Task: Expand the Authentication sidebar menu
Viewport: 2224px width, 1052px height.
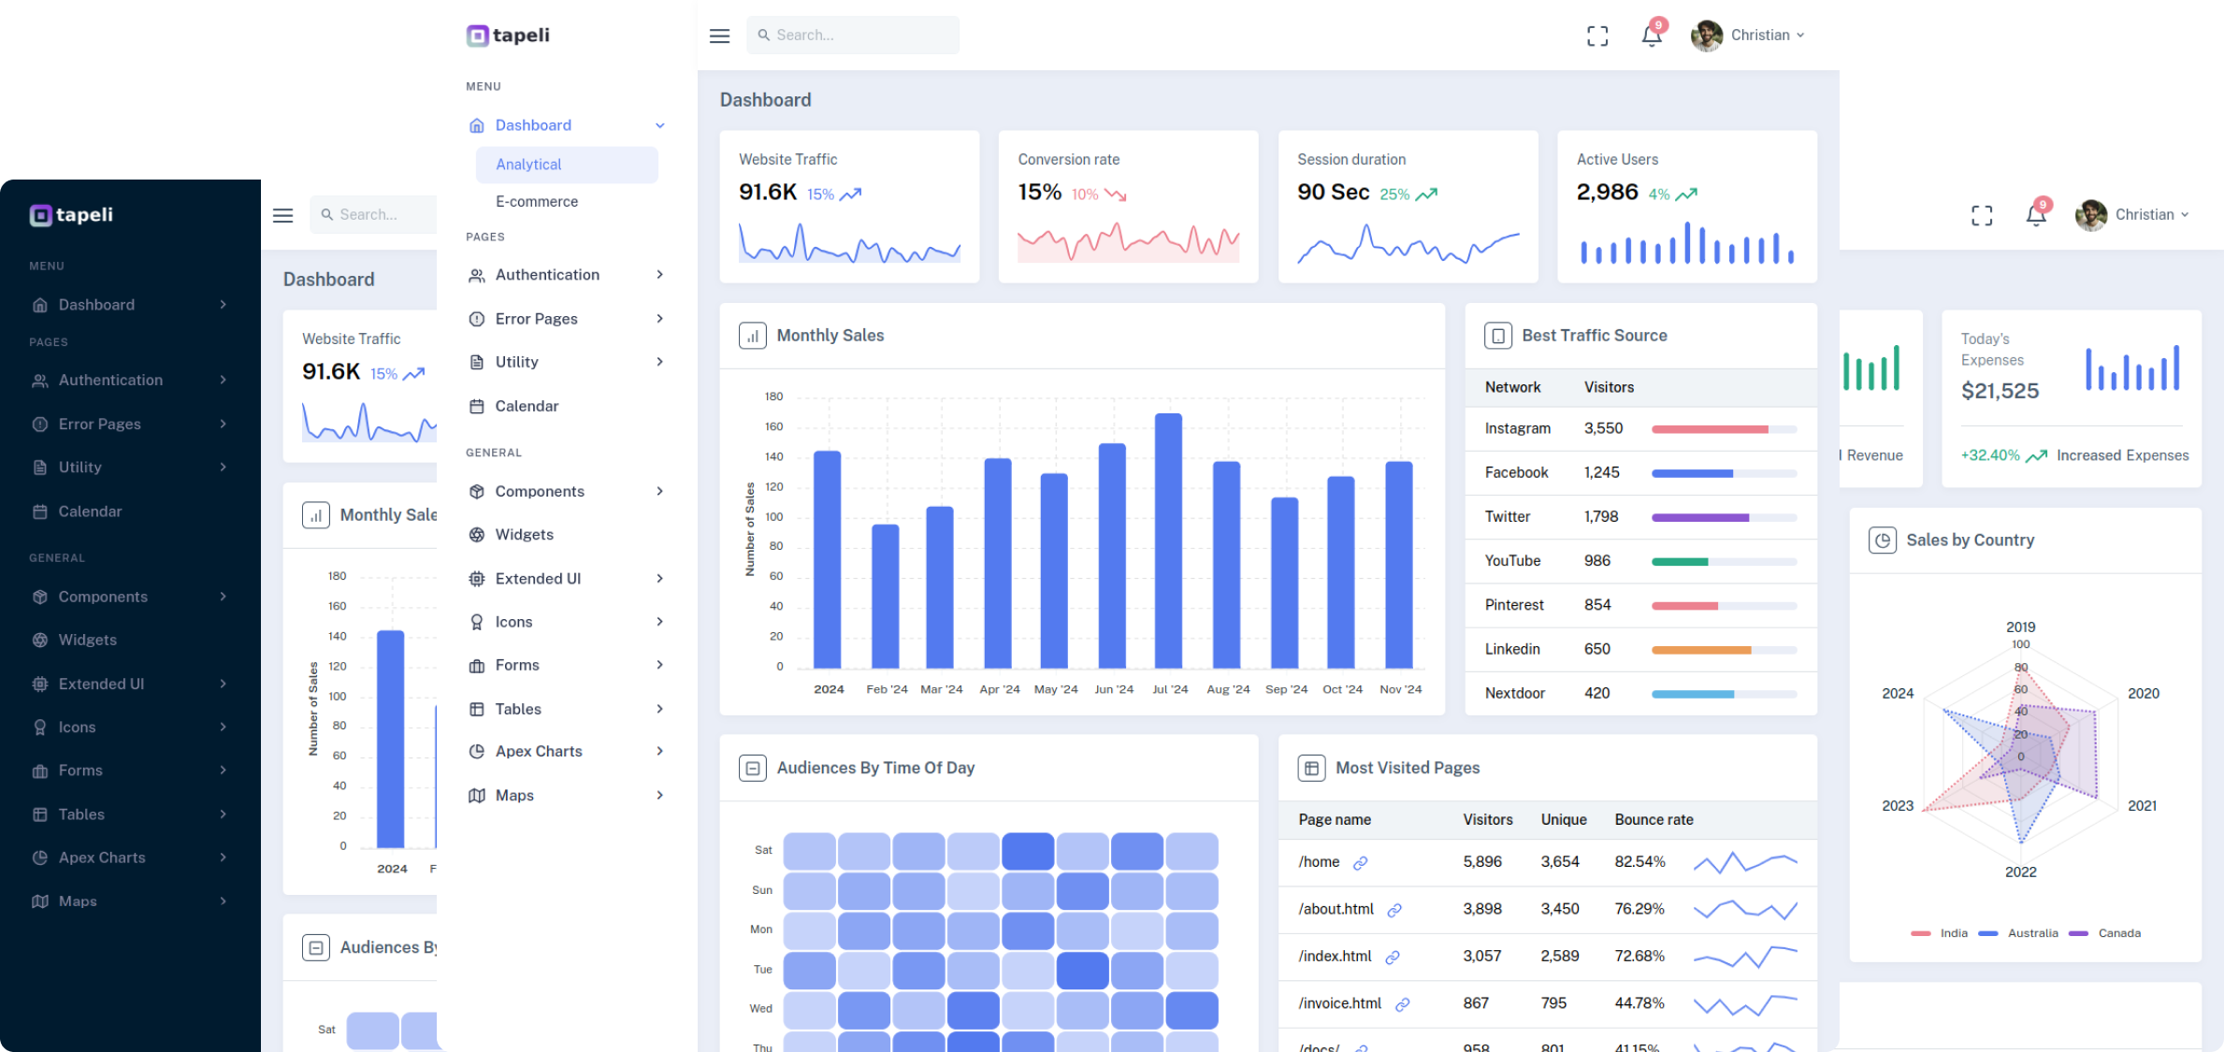Action: click(548, 274)
